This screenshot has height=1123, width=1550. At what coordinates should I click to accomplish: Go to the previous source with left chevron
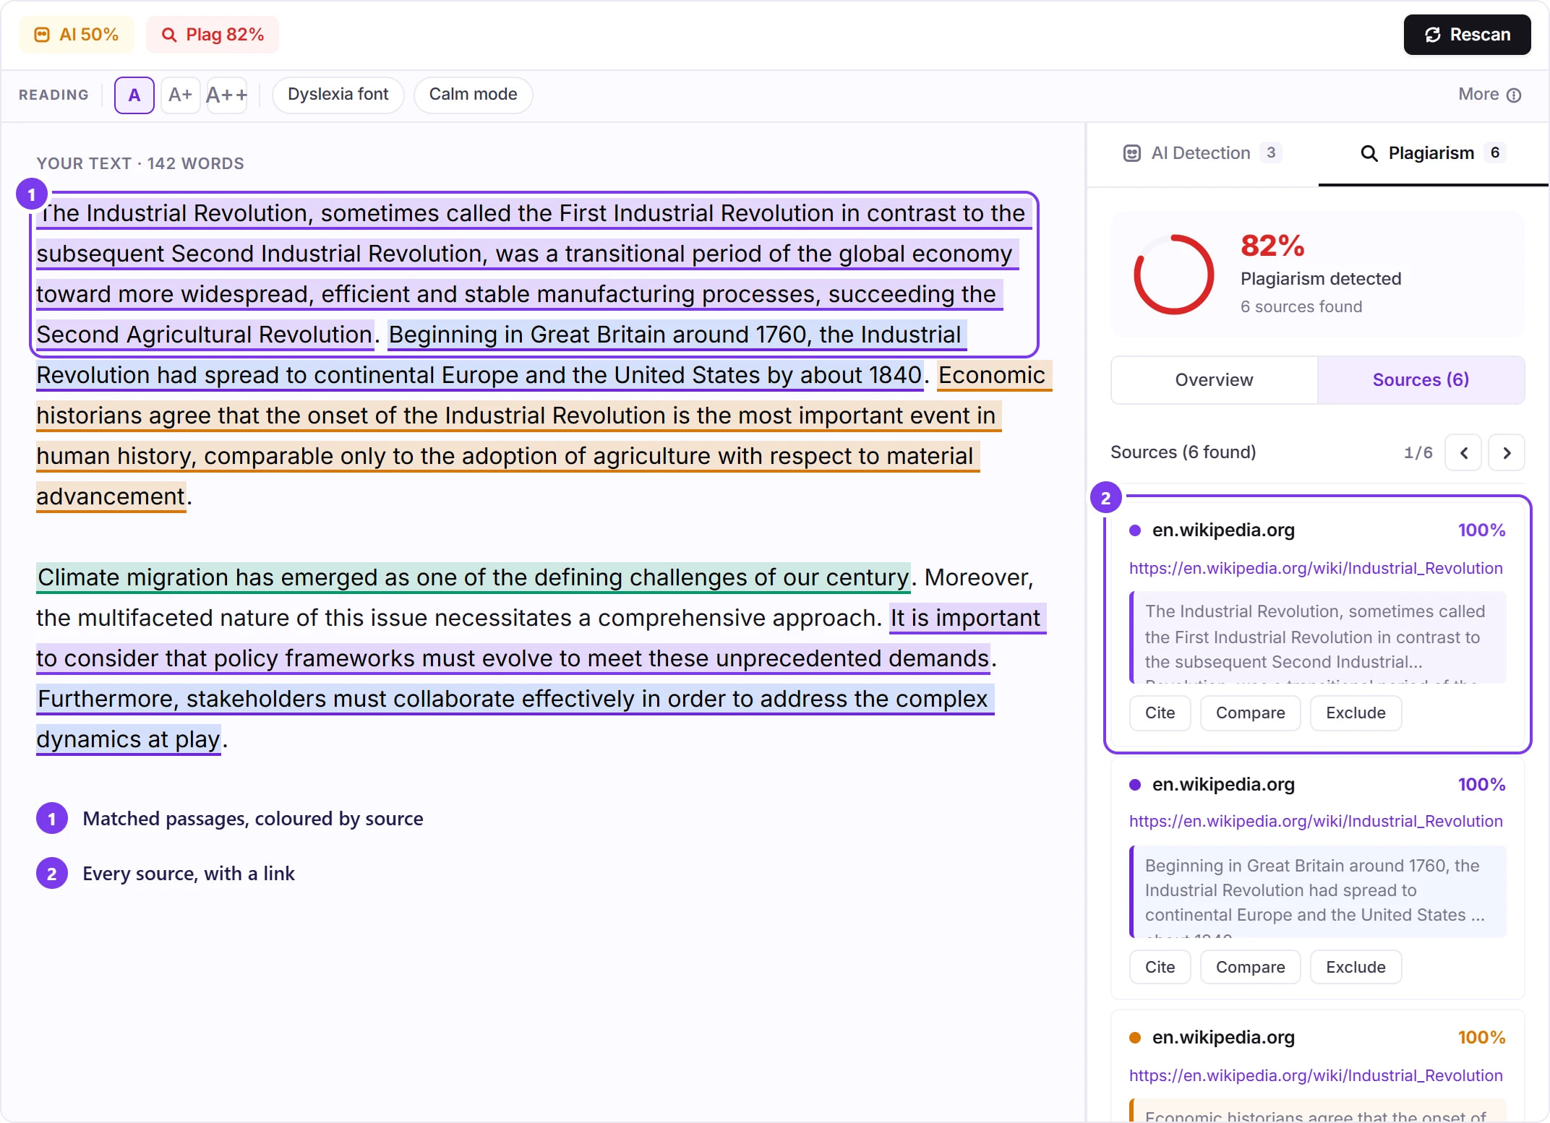point(1463,453)
